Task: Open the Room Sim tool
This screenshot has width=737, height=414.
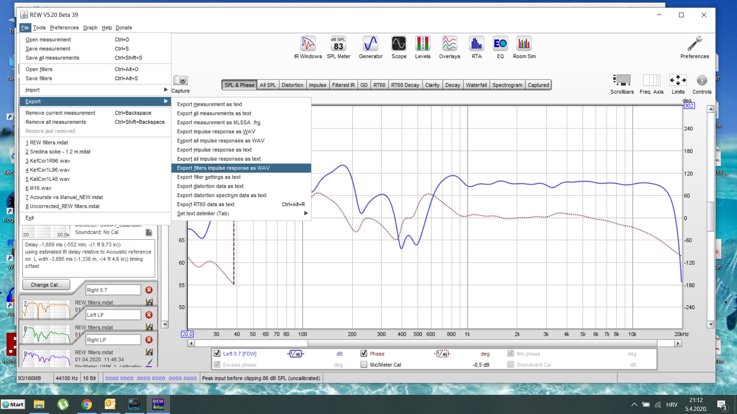Action: 524,47
